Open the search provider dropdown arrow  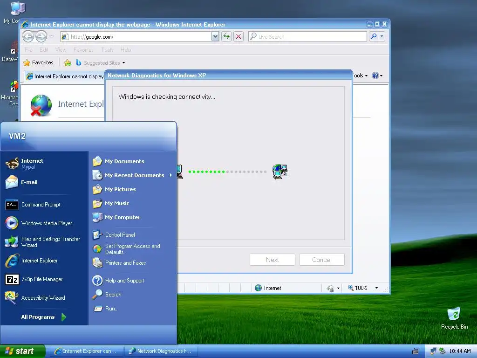click(382, 36)
